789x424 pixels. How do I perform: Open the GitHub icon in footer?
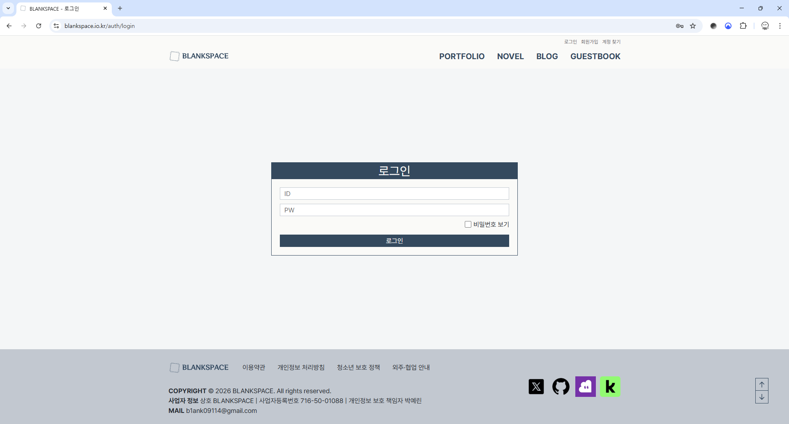click(561, 387)
